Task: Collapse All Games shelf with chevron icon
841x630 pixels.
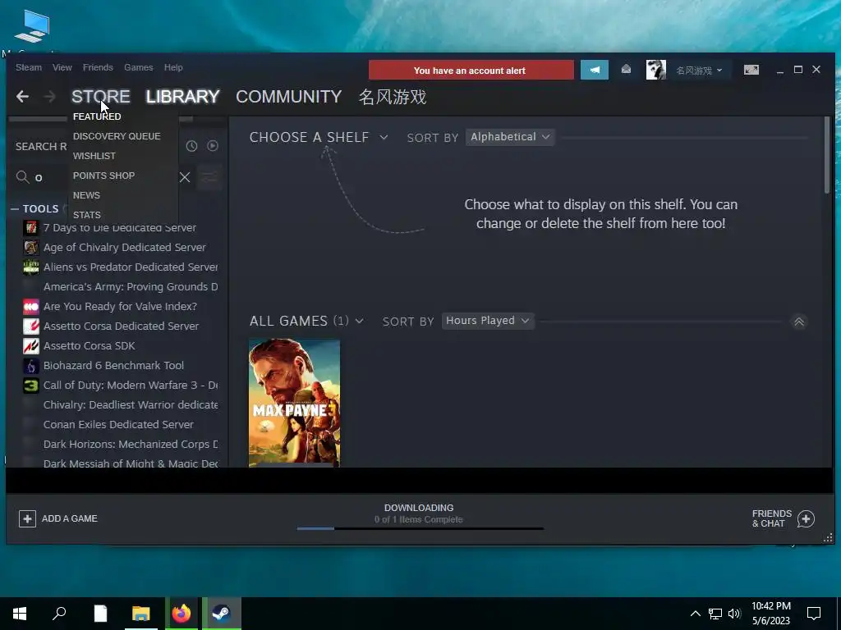Action: click(798, 322)
